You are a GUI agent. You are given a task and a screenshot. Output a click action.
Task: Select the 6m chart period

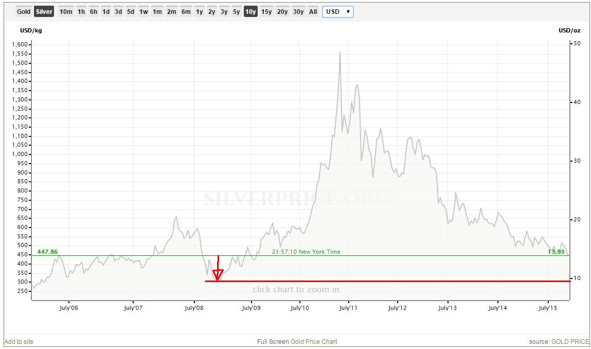coord(186,11)
